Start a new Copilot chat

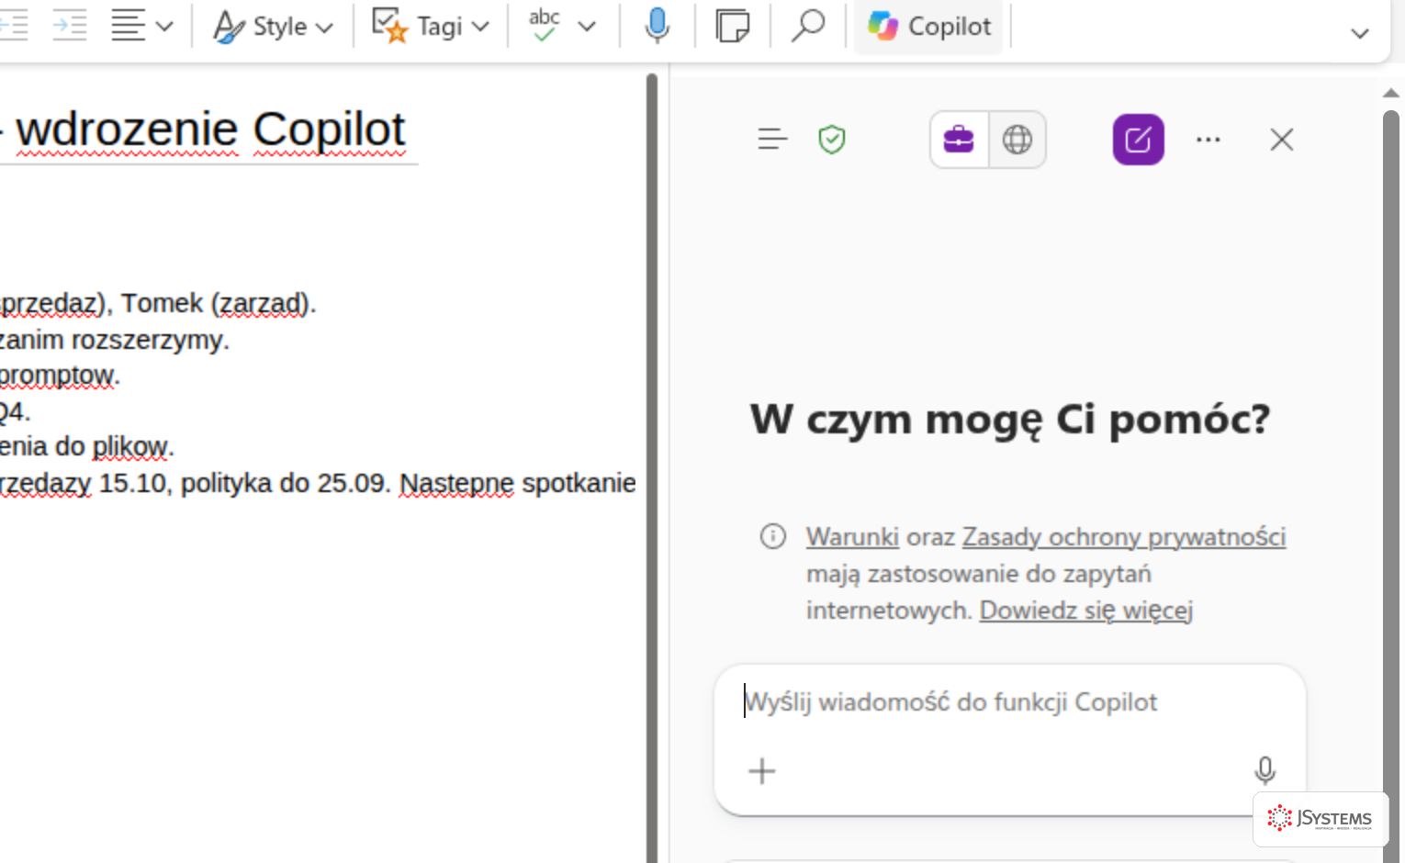[x=1139, y=140]
